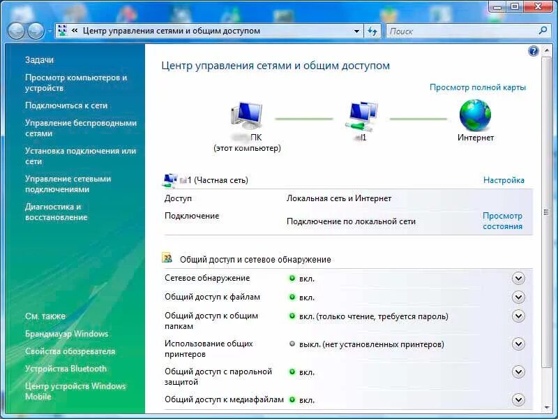The width and height of the screenshot is (558, 419).
Task: Expand Общий доступ с парольной защитой settings
Action: pos(518,372)
